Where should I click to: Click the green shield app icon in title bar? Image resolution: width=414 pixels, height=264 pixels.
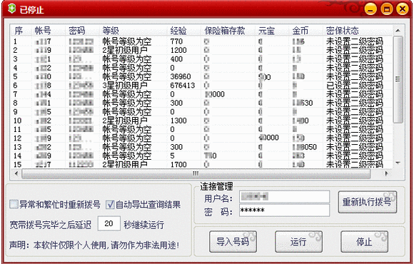click(12, 9)
